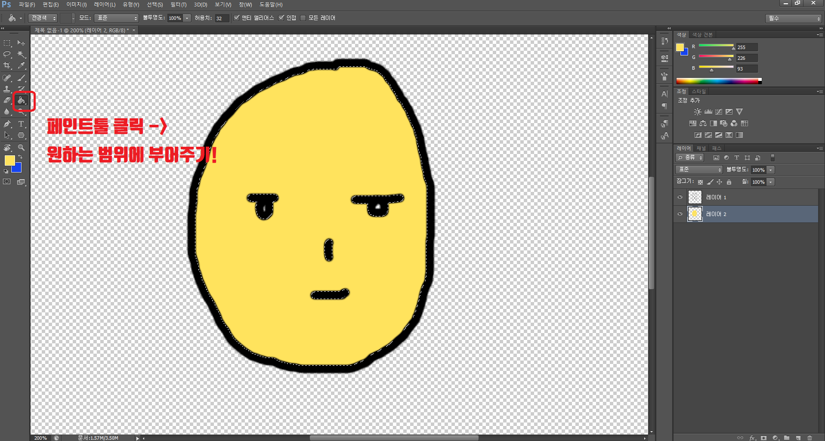Create a new layer group
The width and height of the screenshot is (825, 441).
coord(787,438)
